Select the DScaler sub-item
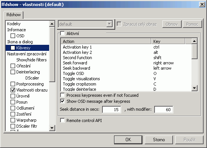The width and height of the screenshot is (207, 148). coord(32,78)
